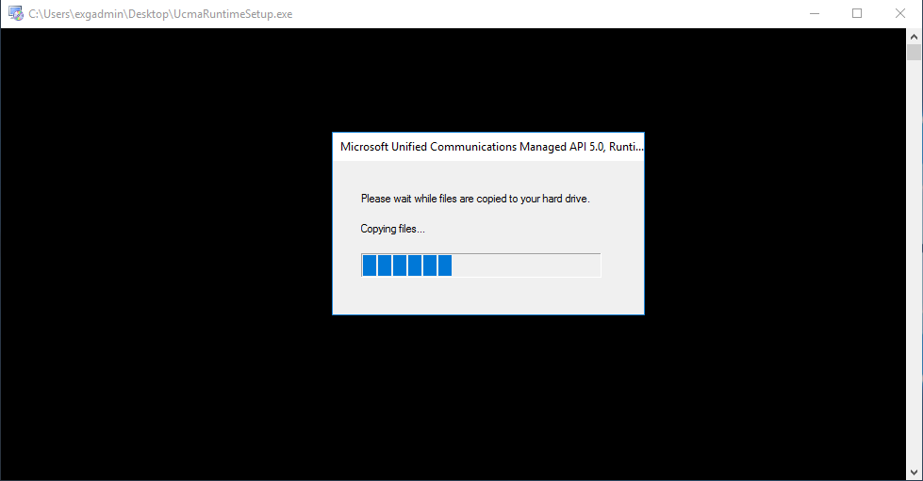Click the window title path UcmaRuntimeSetup.exe

tap(160, 14)
